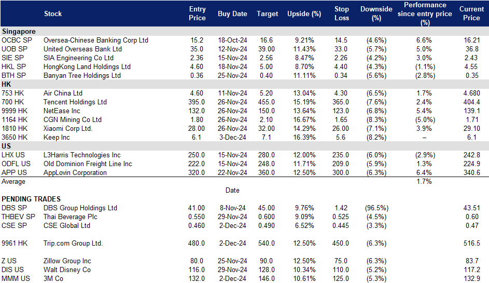
Task: Select 'HongKong Land Holdings Ltd' cell
Action: (x=87, y=66)
